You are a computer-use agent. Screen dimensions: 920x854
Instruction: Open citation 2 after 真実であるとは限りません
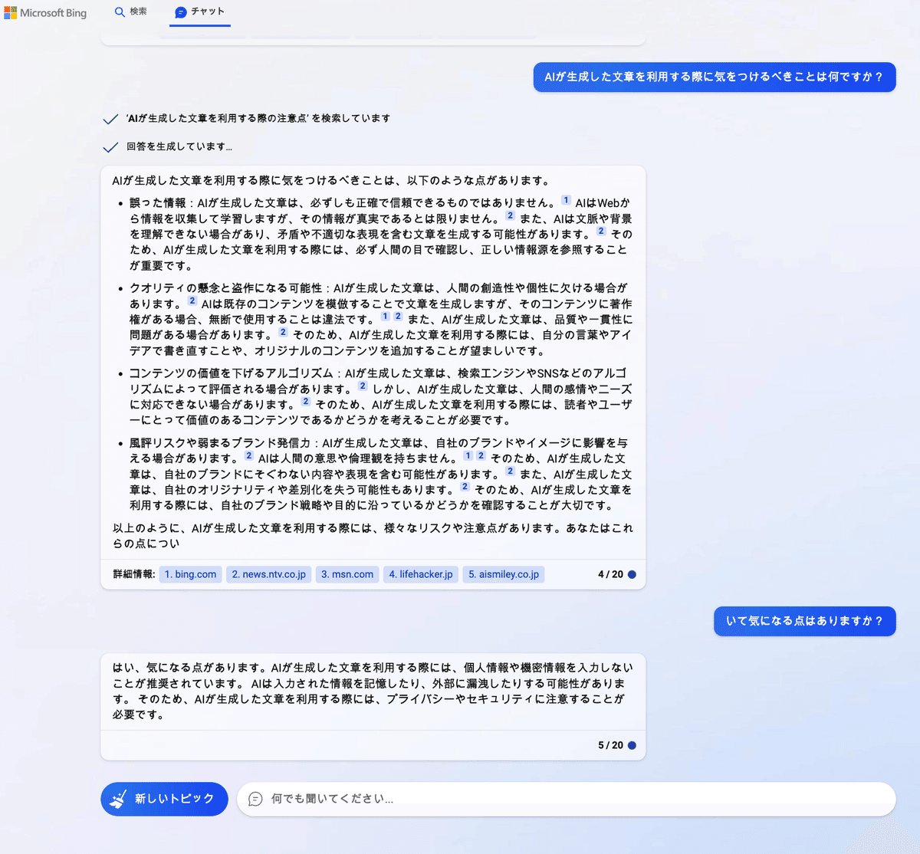click(510, 216)
